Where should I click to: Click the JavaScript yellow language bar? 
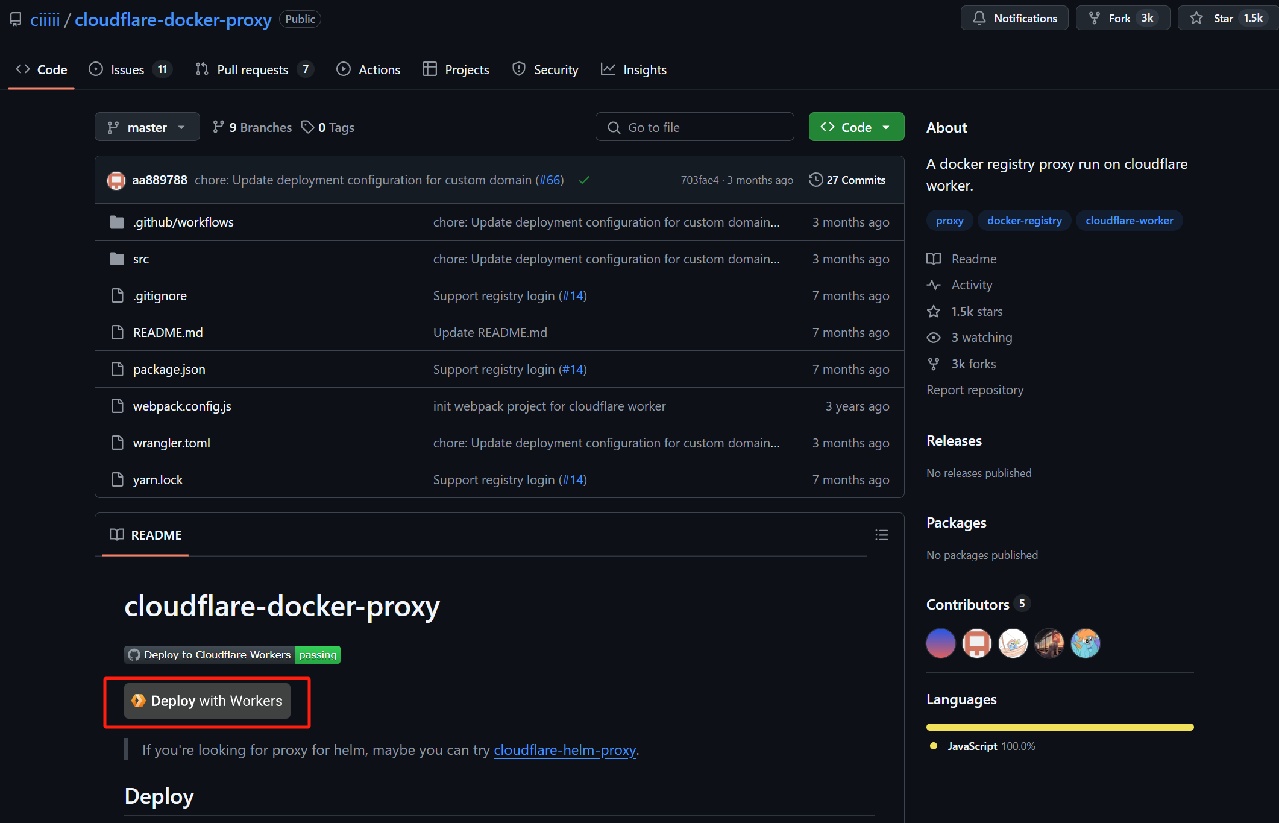click(x=1060, y=727)
